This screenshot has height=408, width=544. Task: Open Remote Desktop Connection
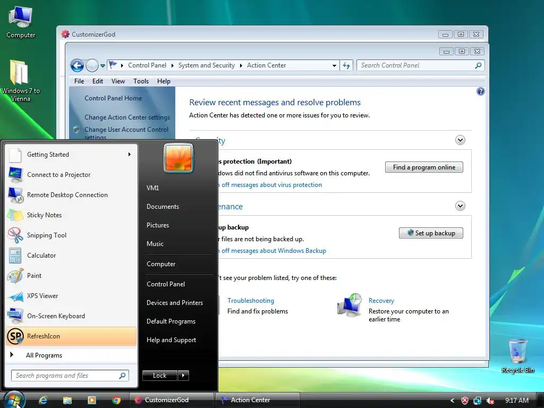coord(71,194)
